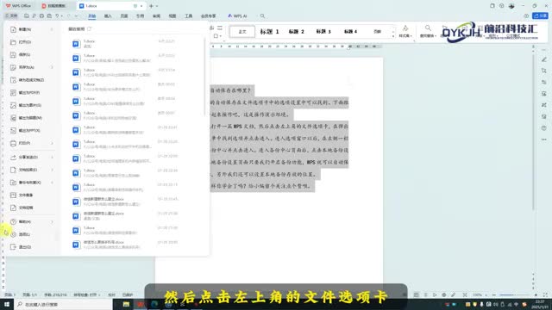This screenshot has height=310, width=552.
Task: Click the save icon in quick access toolbar
Action: point(27,15)
